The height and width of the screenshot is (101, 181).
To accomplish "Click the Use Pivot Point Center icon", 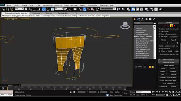I will (x=66, y=9).
